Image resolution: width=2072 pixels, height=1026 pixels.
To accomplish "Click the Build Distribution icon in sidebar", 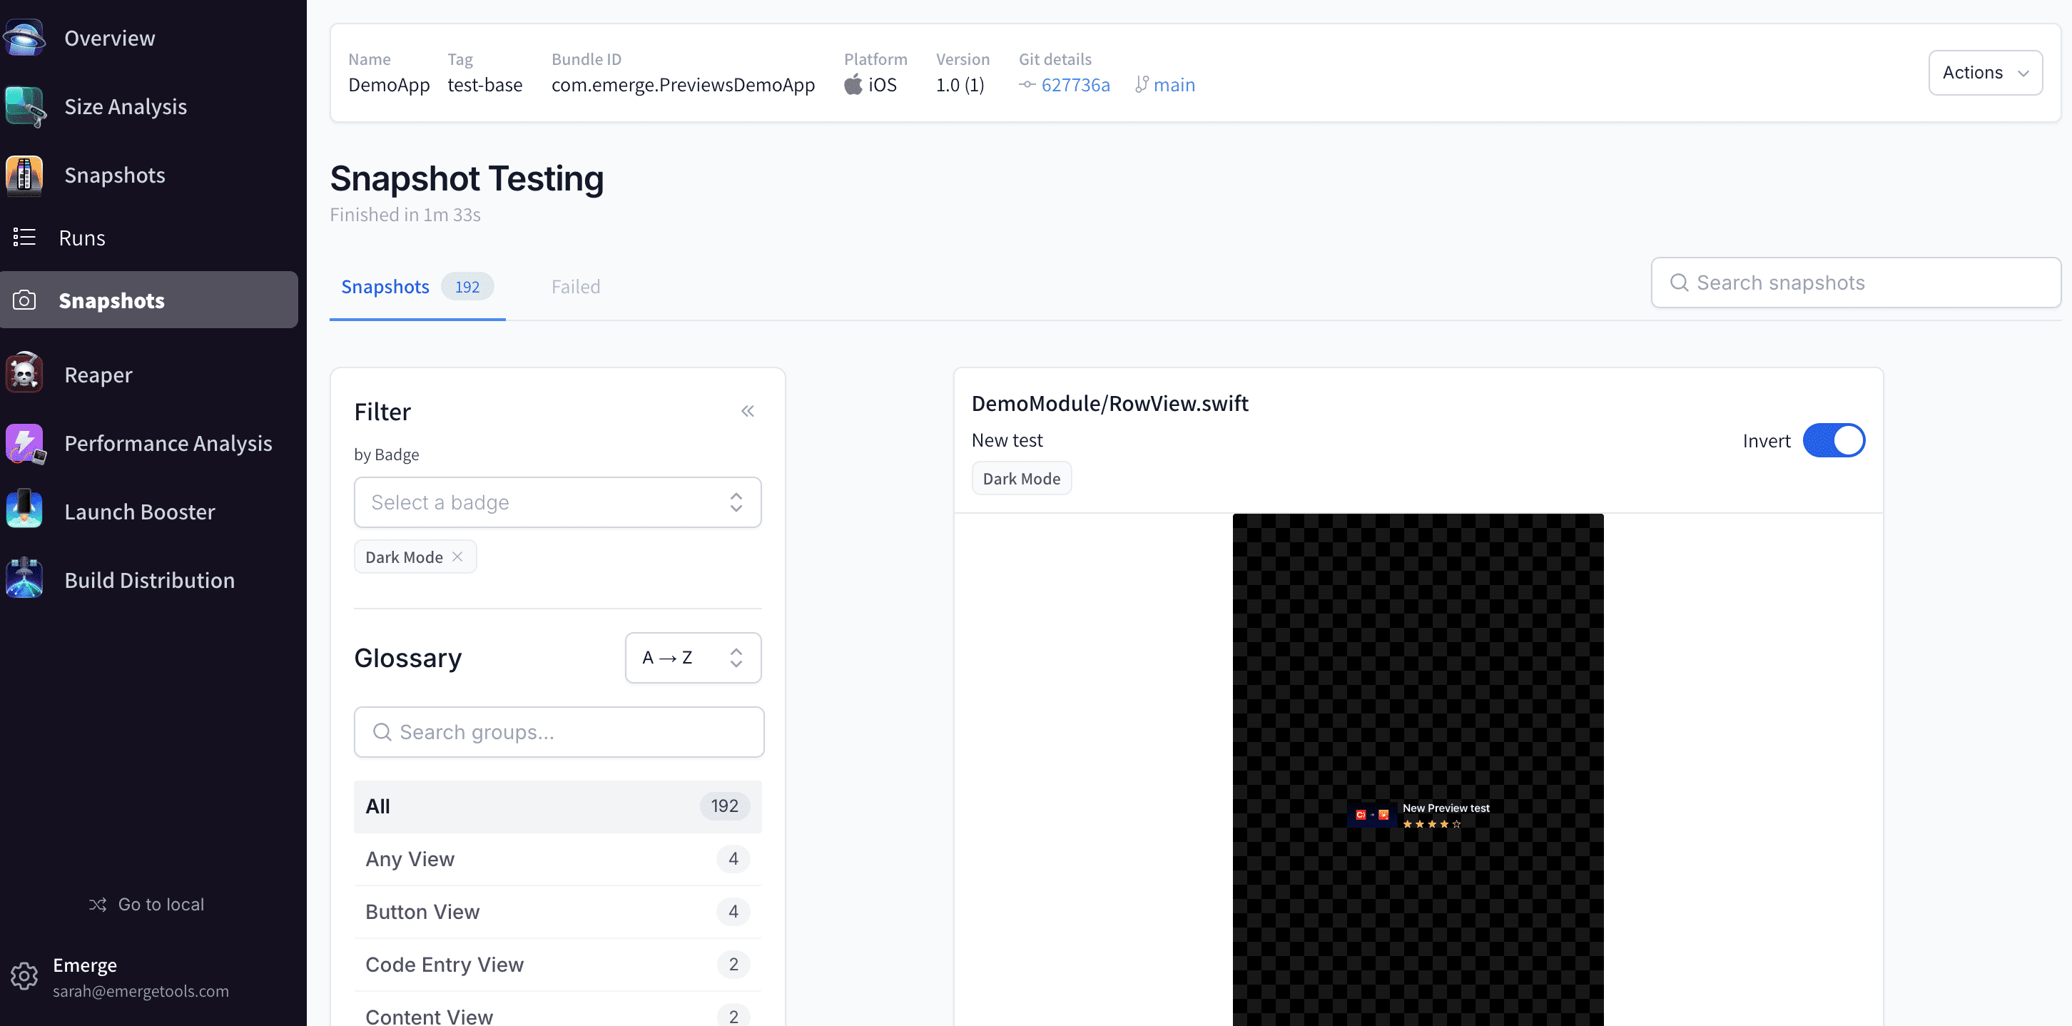I will [24, 579].
